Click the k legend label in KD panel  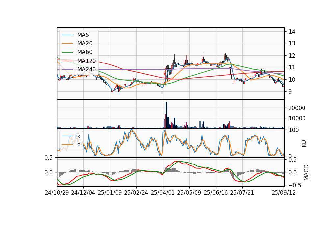click(x=79, y=136)
